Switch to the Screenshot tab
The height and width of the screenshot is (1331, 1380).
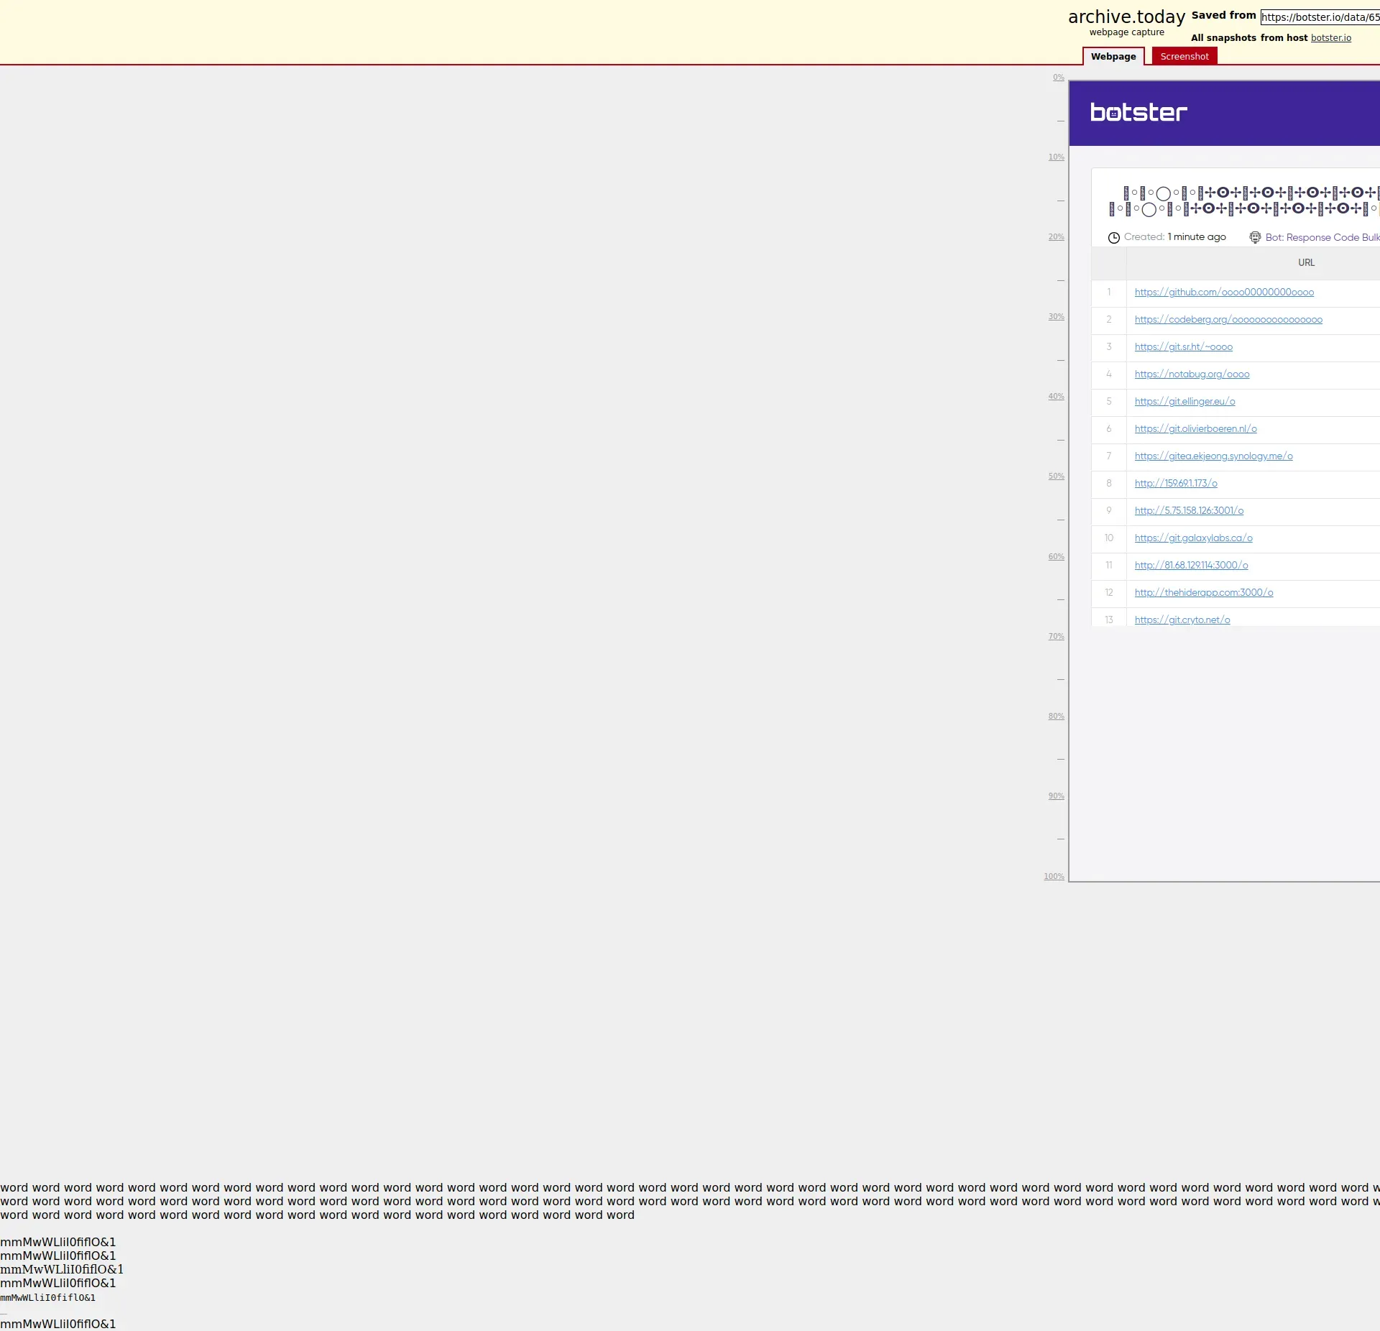pos(1184,57)
